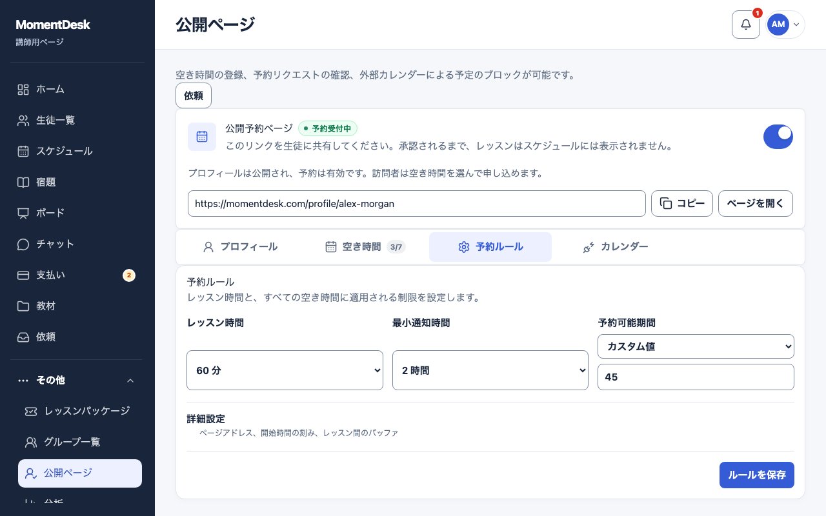Click the Home grid icon in sidebar
The width and height of the screenshot is (826, 516).
(x=23, y=89)
